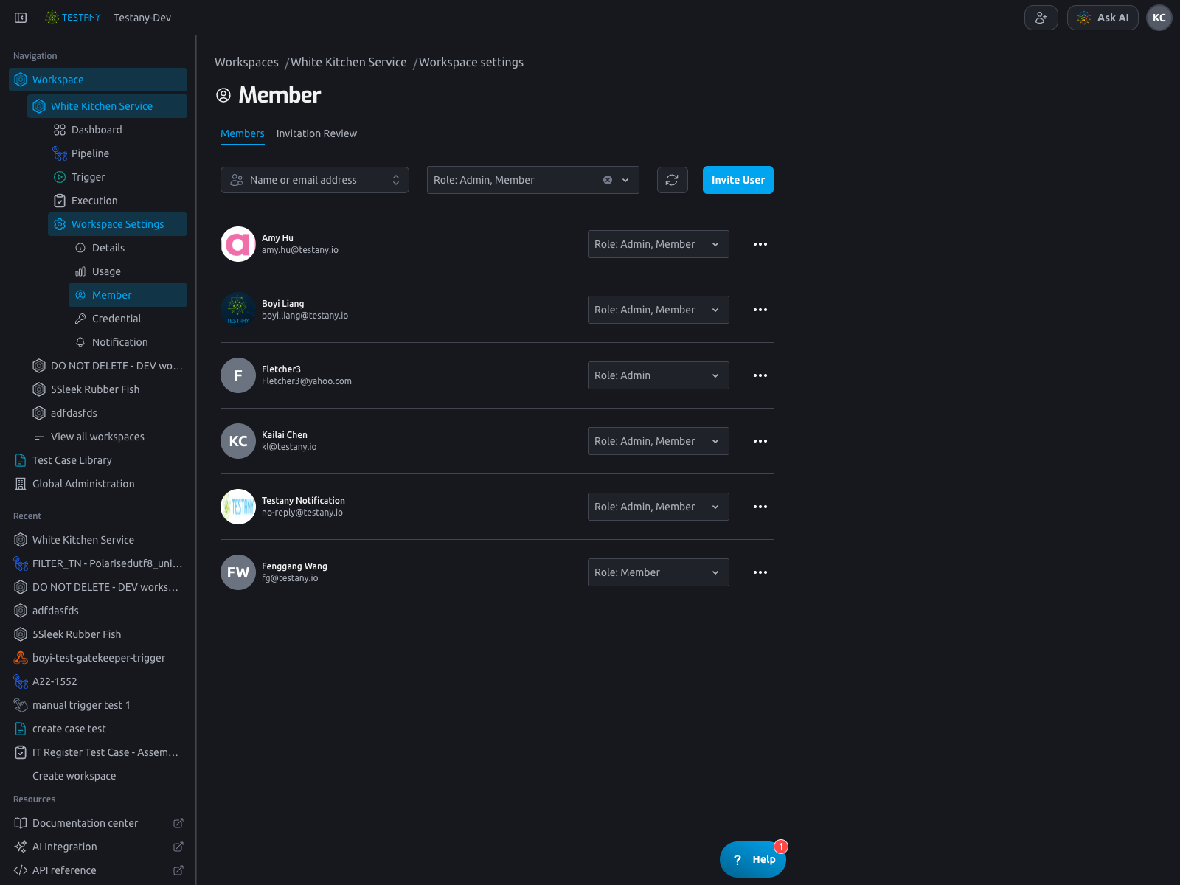Open the role filter dropdown
1180x885 pixels.
tap(532, 180)
